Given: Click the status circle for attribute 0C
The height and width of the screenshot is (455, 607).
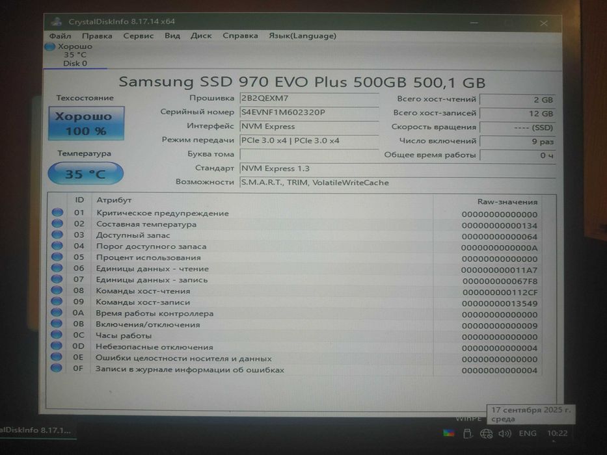Looking at the screenshot, I should [x=57, y=334].
